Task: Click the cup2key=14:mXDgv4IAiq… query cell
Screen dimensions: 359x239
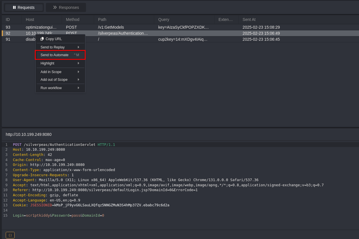Action: point(183,39)
